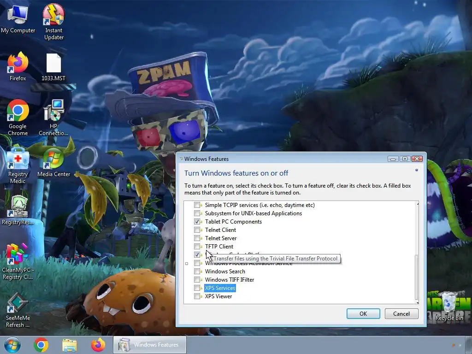Image resolution: width=472 pixels, height=354 pixels.
Task: Expand Windows Process Activation Service node
Action: coord(187,263)
